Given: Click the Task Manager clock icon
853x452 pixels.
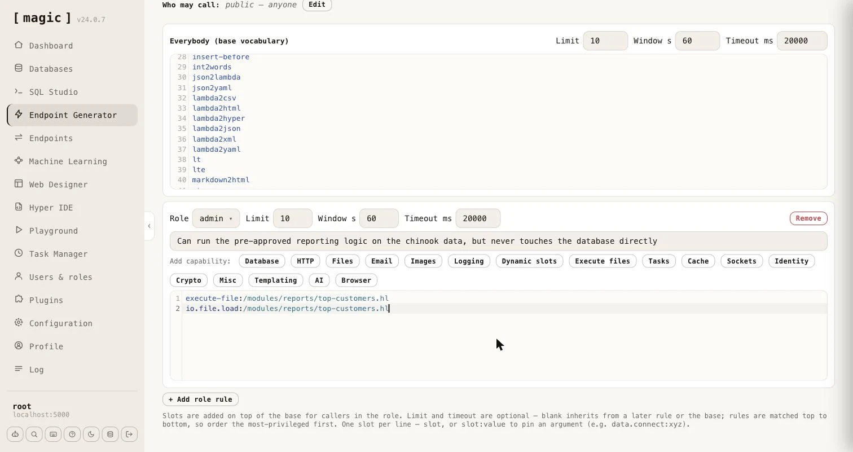Looking at the screenshot, I should pos(19,253).
